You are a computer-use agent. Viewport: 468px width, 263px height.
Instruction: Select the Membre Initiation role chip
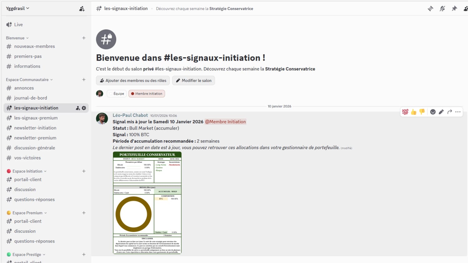tap(147, 94)
